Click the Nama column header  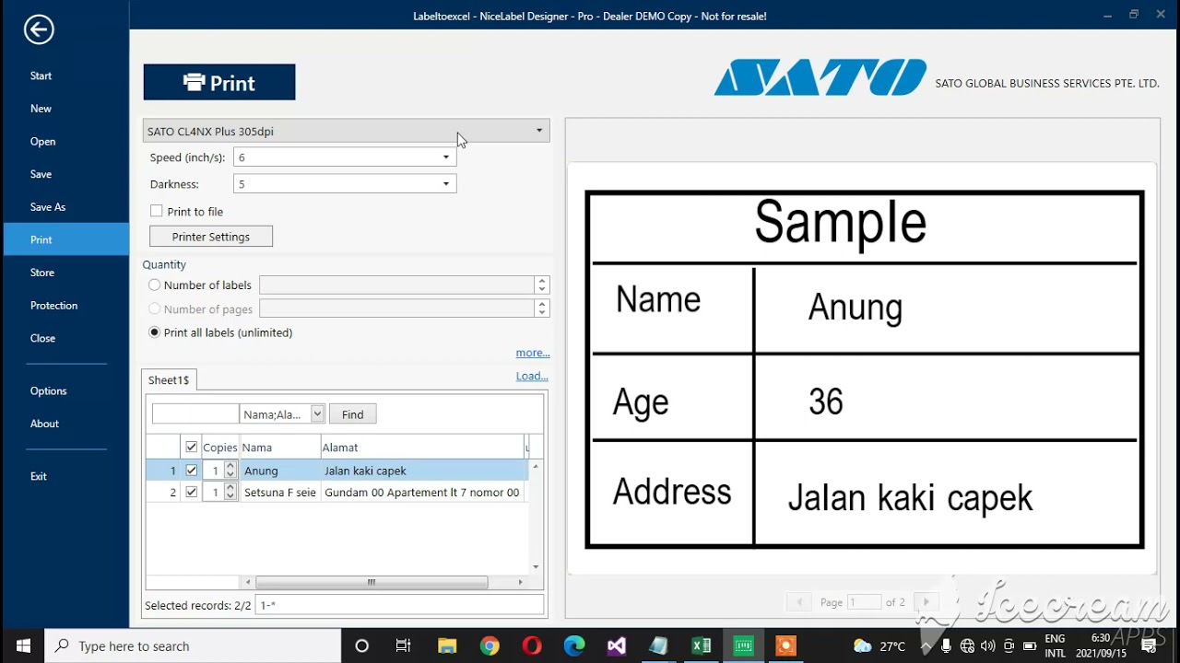click(279, 448)
